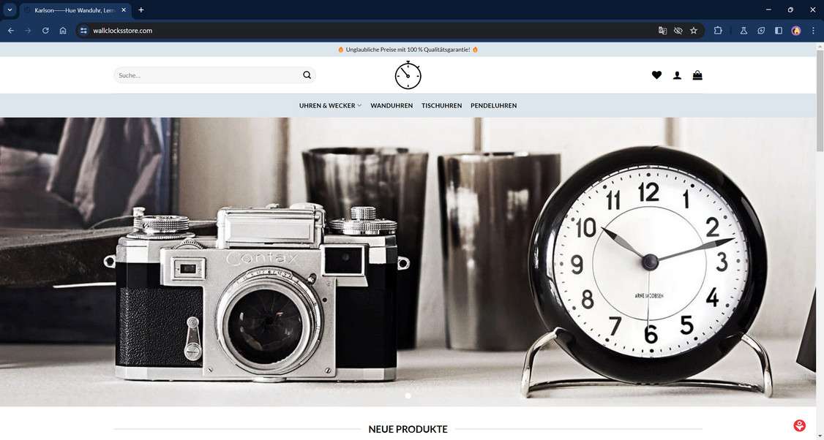The image size is (824, 440).
Task: Click the search magnifier icon
Action: click(x=307, y=75)
